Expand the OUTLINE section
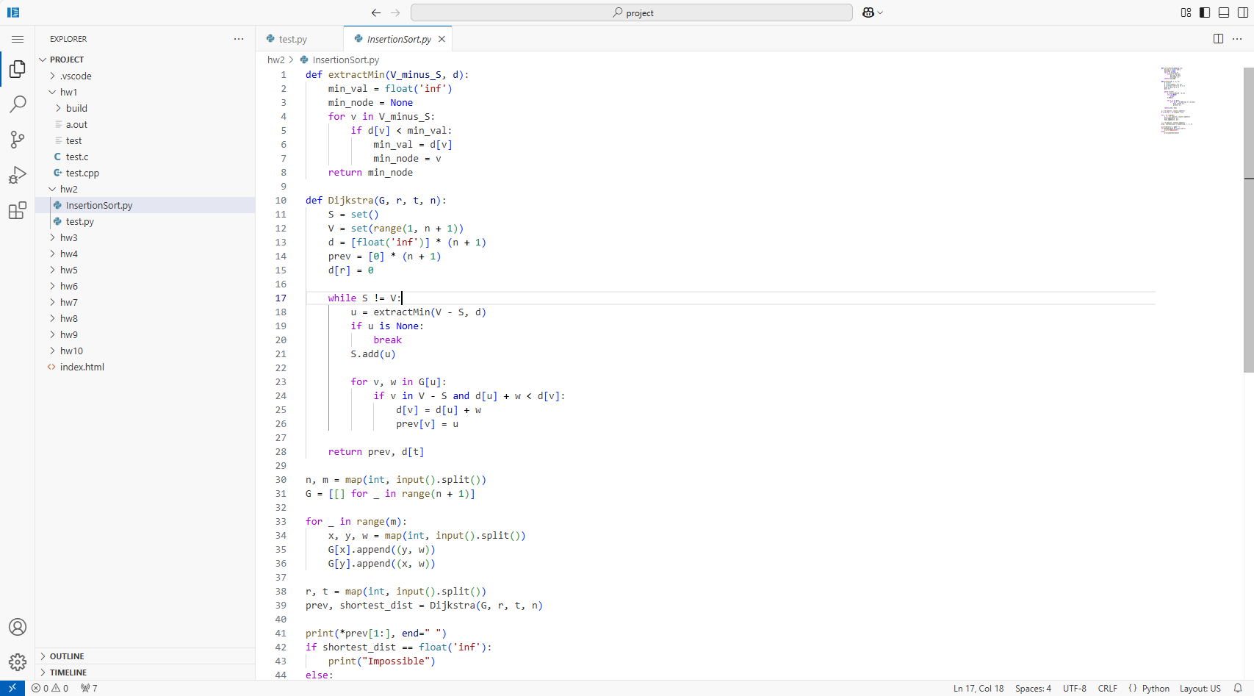This screenshot has height=696, width=1254. 67,656
